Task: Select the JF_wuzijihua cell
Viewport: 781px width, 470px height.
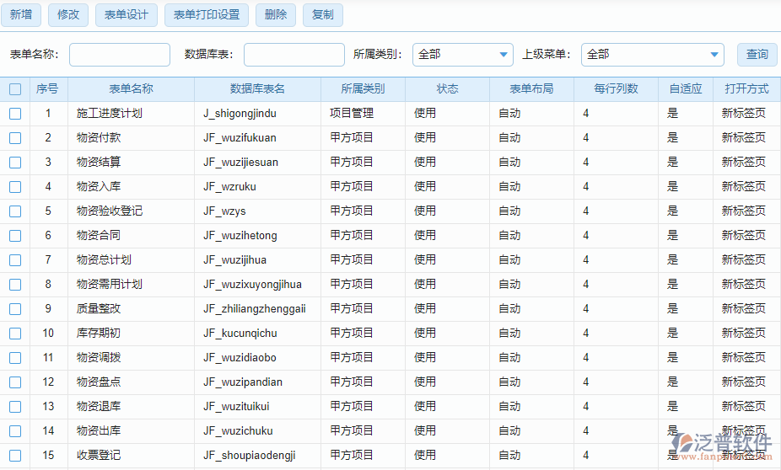Action: point(257,259)
